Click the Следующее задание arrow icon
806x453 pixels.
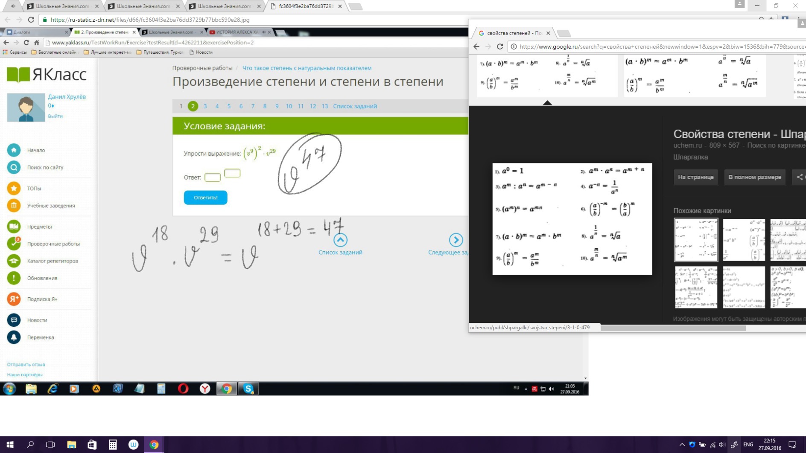tap(456, 240)
